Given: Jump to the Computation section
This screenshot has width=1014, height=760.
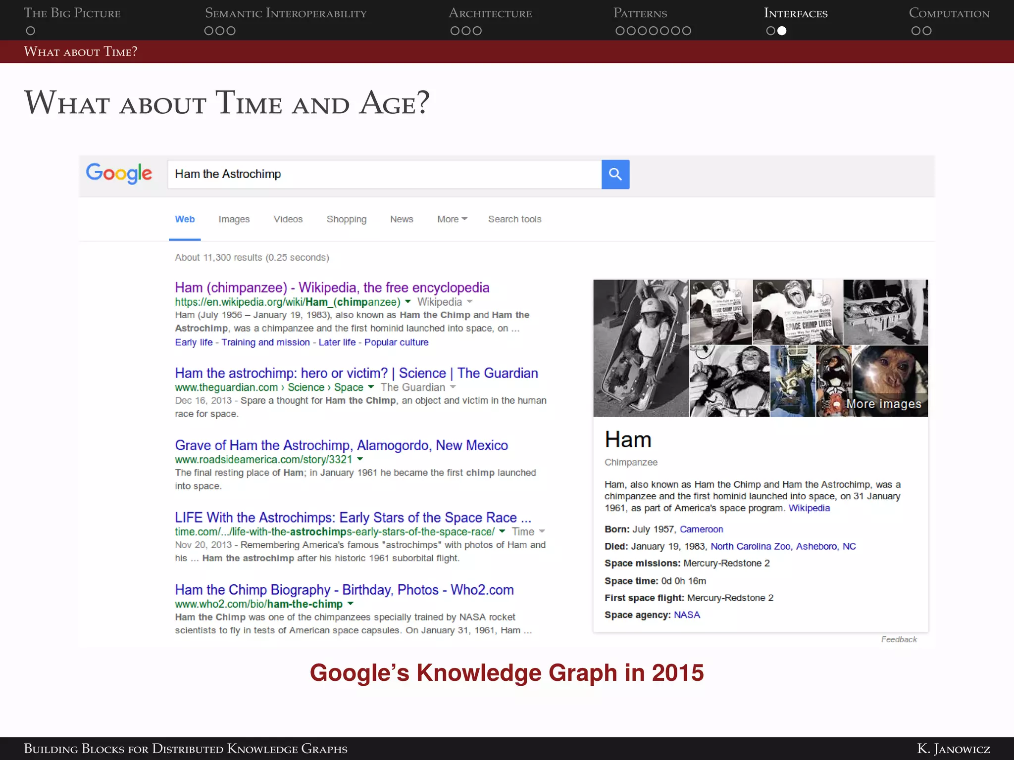Looking at the screenshot, I should [949, 13].
